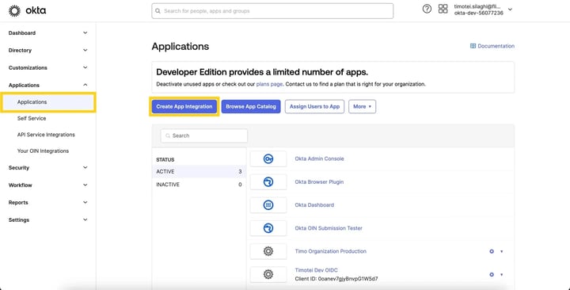Expand the Customizations sidebar section
The height and width of the screenshot is (290, 570).
click(85, 67)
